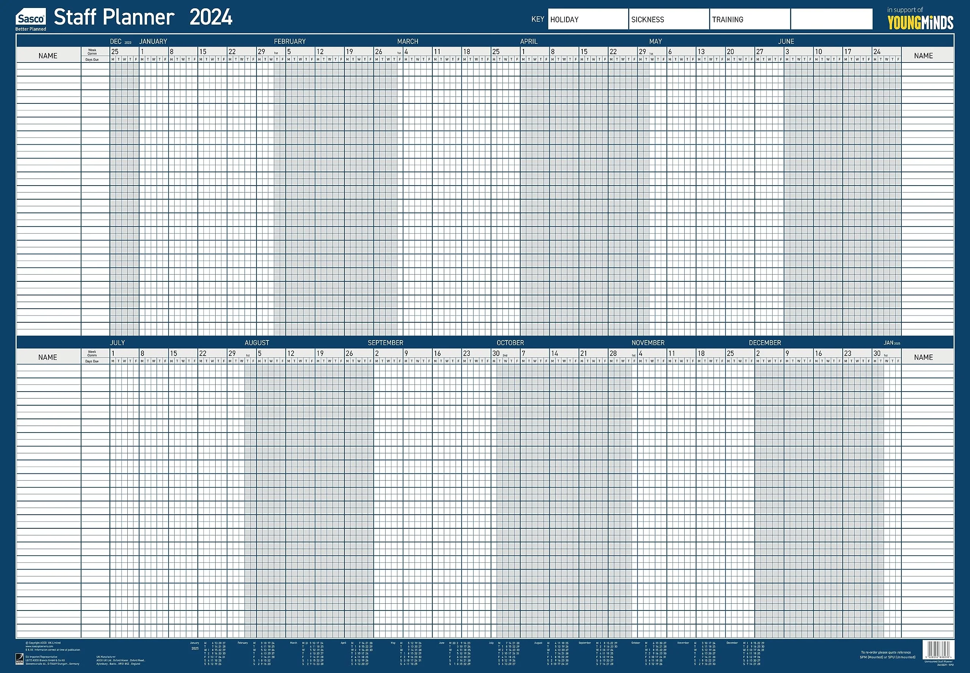The width and height of the screenshot is (970, 673).
Task: Select the HOLIDAY key box
Action: (x=588, y=19)
